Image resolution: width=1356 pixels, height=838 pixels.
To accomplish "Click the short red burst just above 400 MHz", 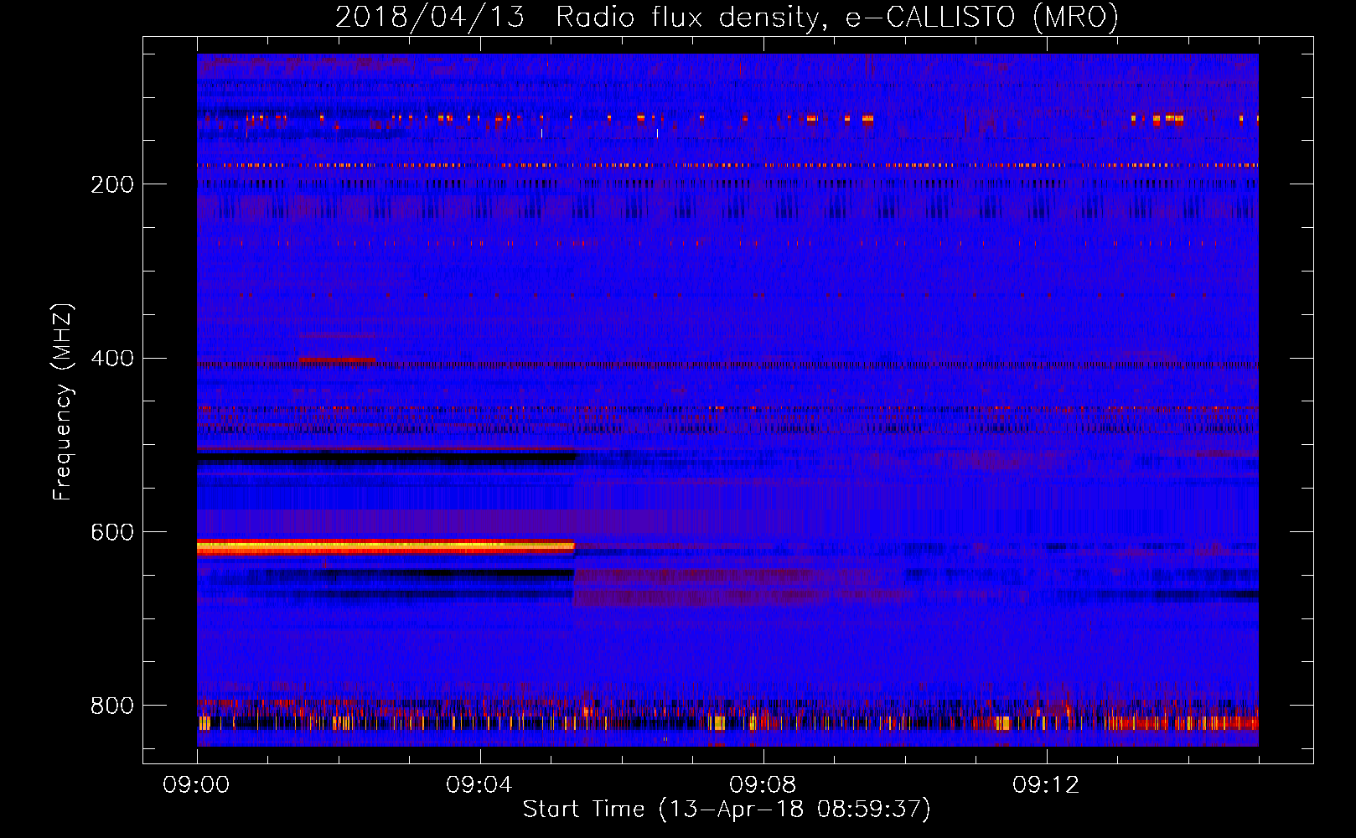I will pos(338,360).
